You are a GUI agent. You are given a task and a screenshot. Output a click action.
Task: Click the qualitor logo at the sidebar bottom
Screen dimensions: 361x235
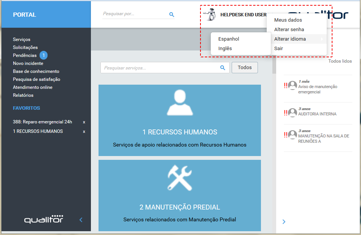click(x=43, y=219)
